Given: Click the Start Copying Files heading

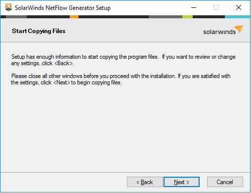Looking at the screenshot, I should 39,31.
